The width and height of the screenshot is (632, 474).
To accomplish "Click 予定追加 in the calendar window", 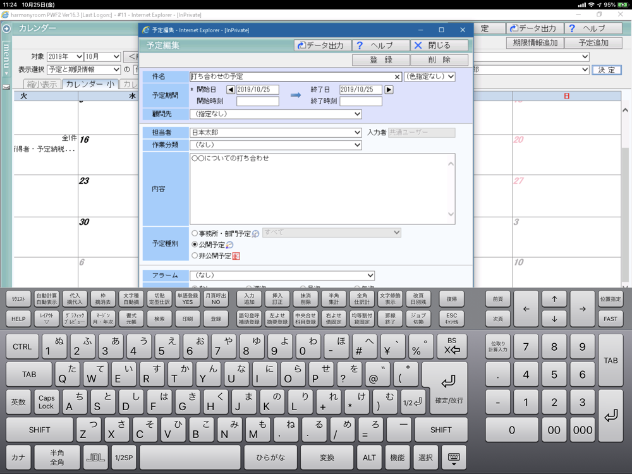I will point(593,43).
